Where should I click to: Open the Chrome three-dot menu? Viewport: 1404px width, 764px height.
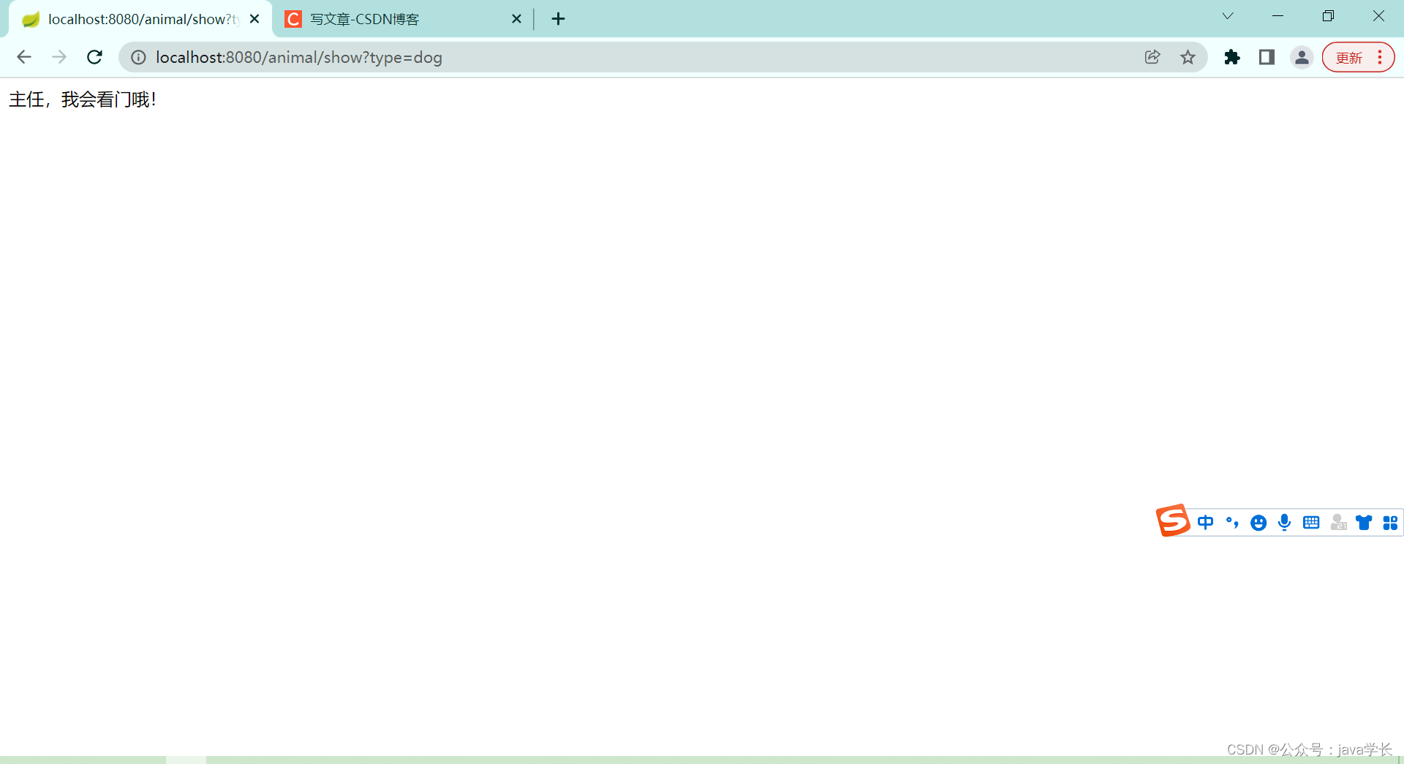(x=1380, y=57)
